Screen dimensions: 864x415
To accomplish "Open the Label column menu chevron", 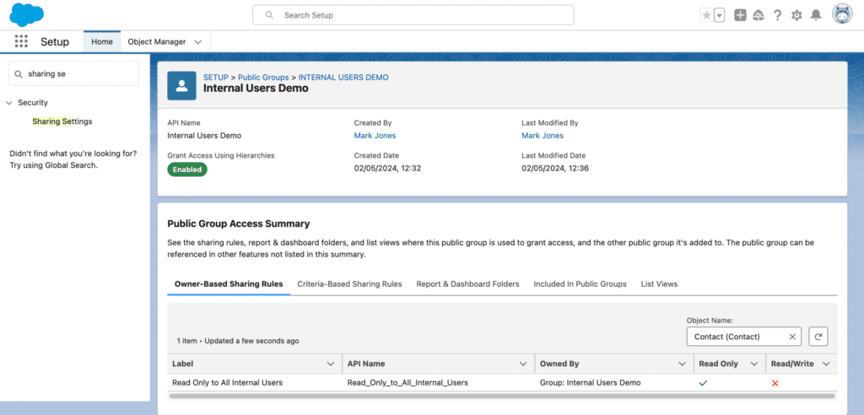I will 331,364.
